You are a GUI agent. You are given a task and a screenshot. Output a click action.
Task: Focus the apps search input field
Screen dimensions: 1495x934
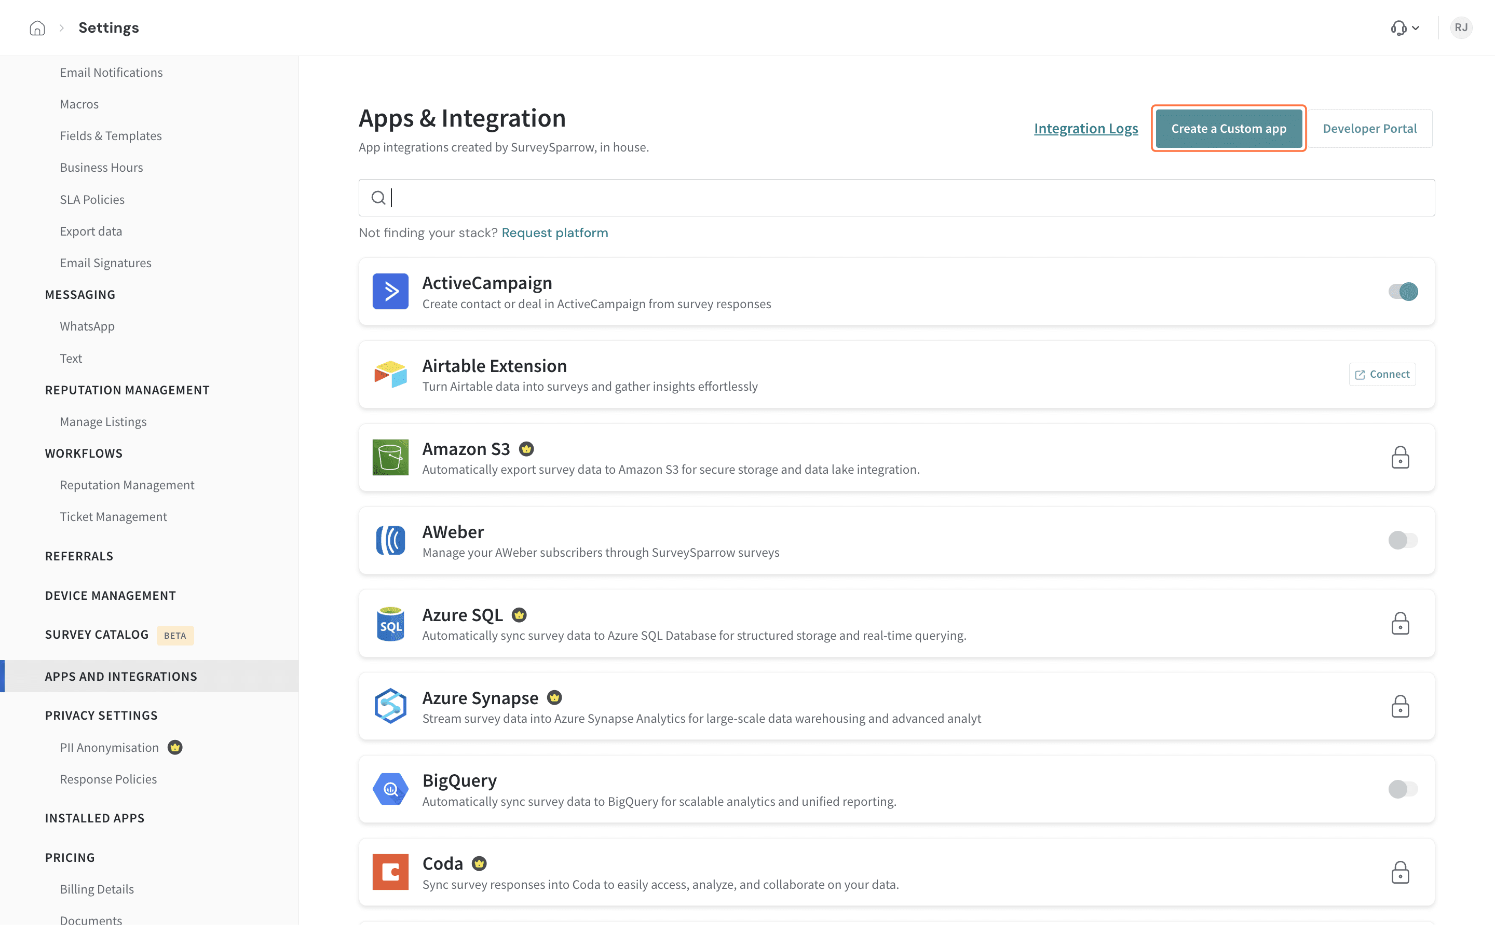pos(896,198)
